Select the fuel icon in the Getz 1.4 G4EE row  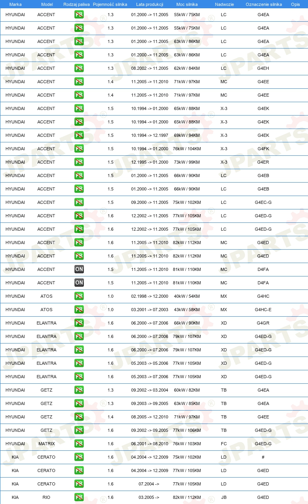coord(79,417)
